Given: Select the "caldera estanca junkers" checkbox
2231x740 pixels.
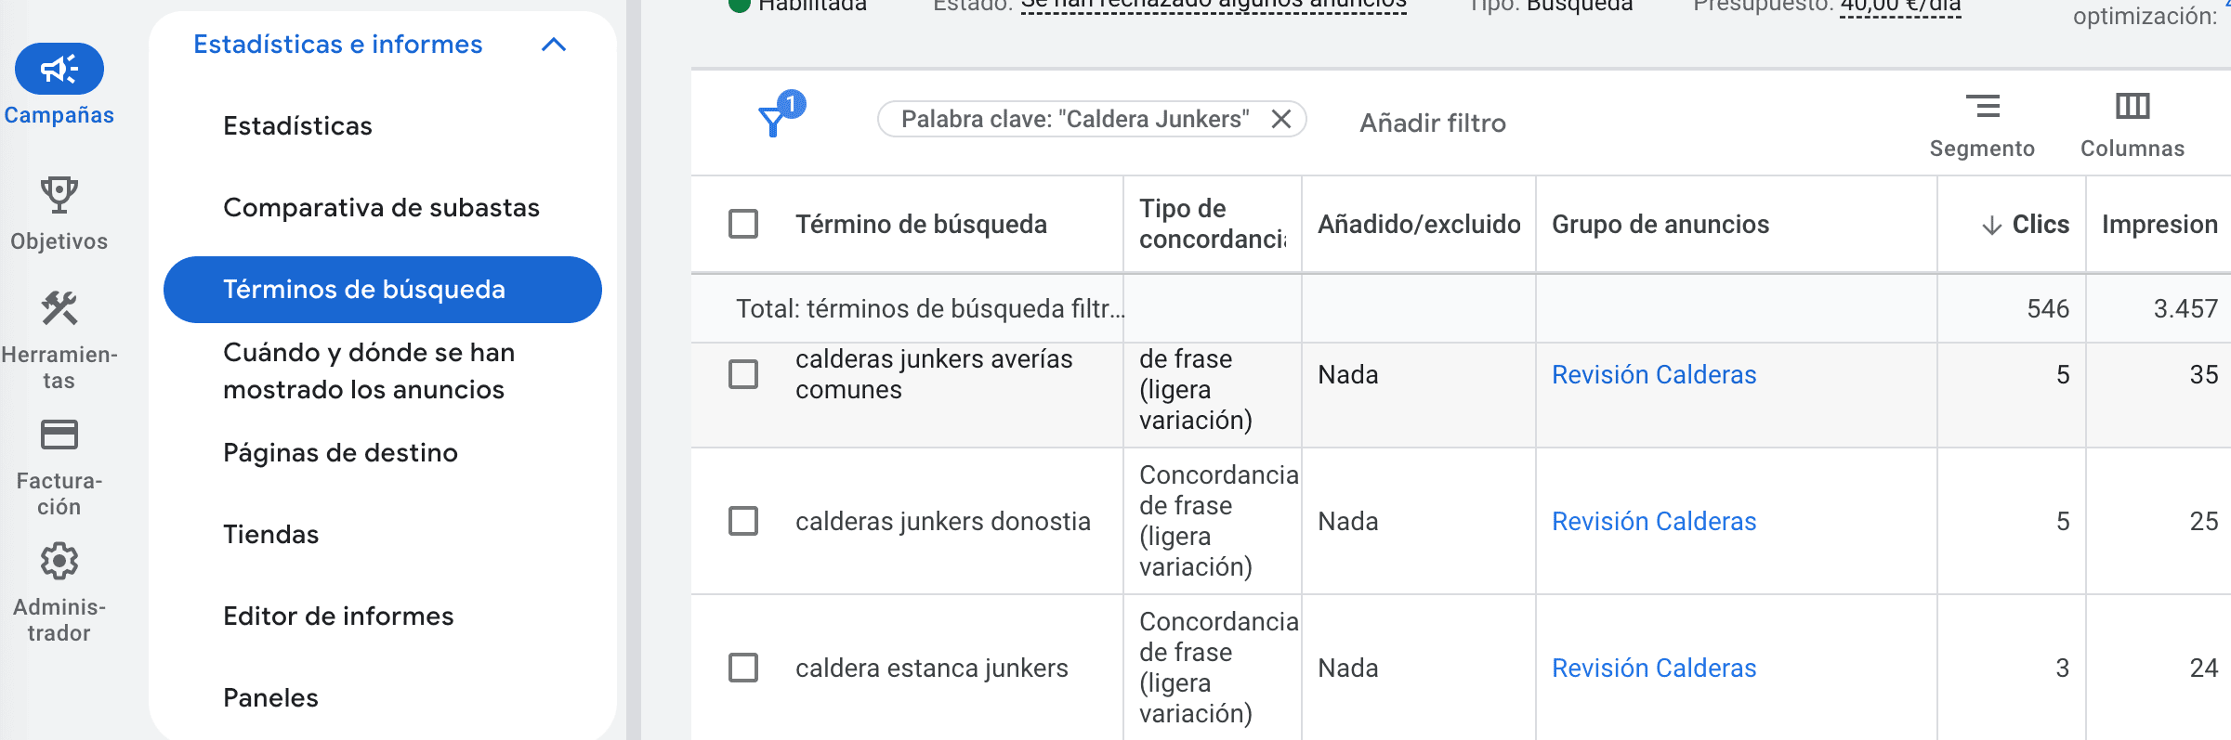Looking at the screenshot, I should click(743, 668).
